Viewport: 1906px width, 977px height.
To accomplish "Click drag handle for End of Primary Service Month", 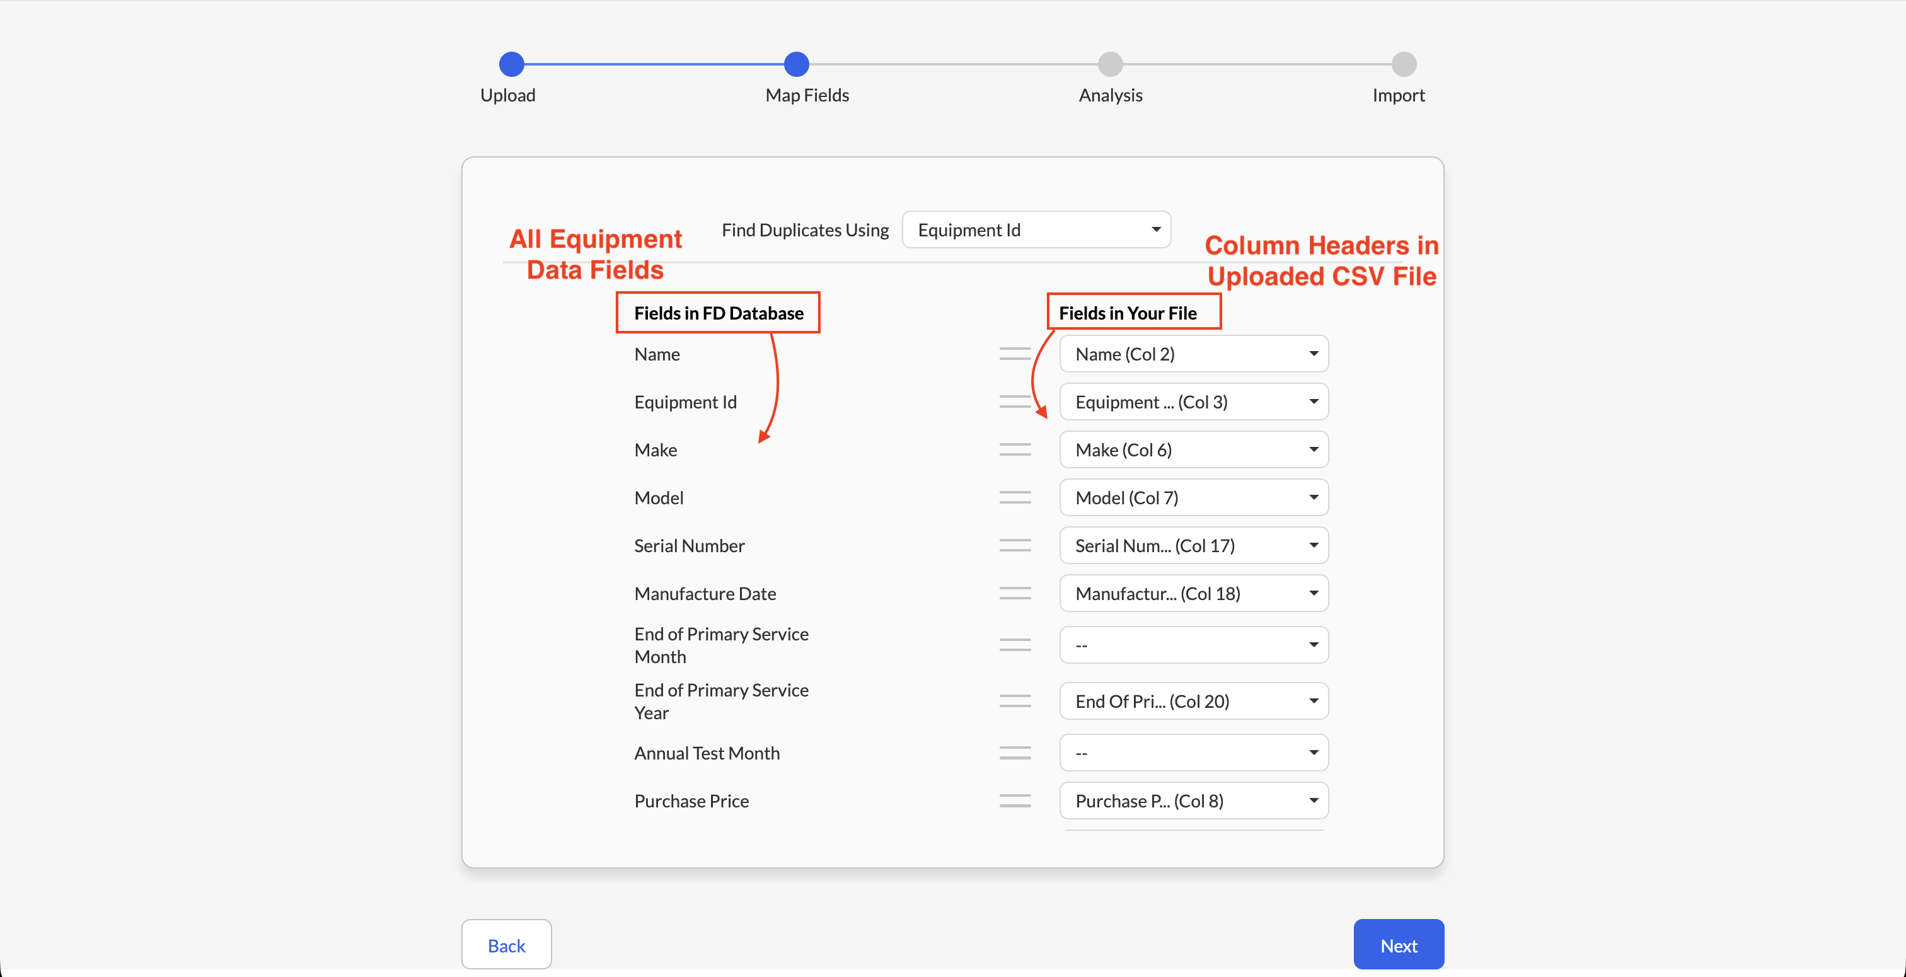I will tap(1014, 645).
